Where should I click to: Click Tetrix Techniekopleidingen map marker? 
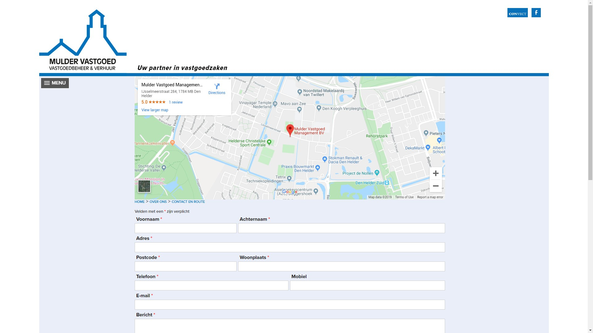tap(289, 178)
